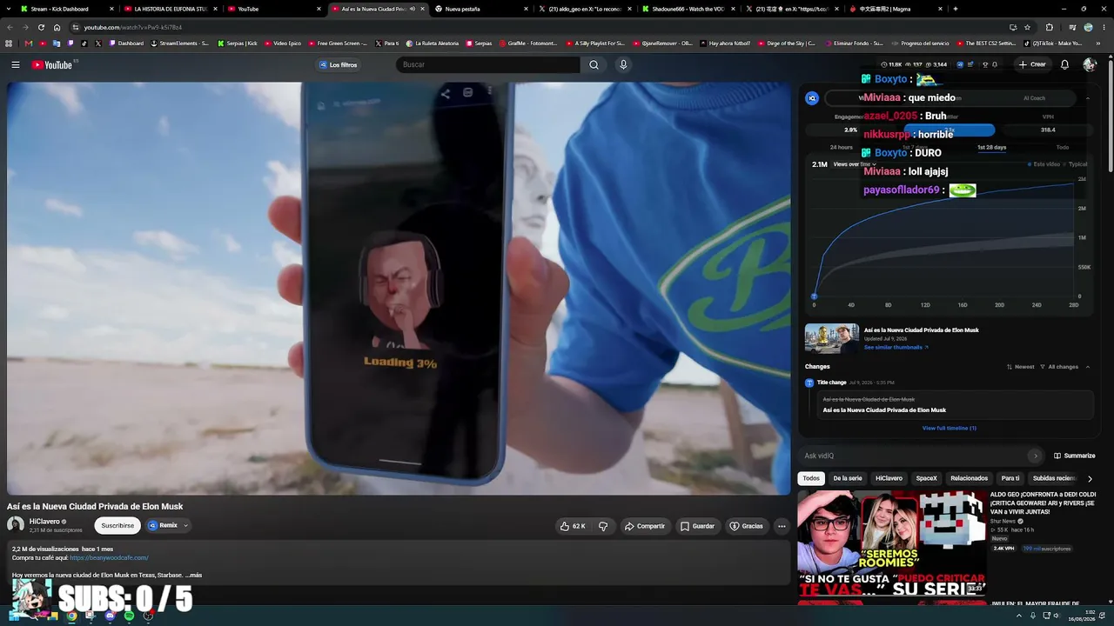Select the Todo time range
The image size is (1114, 626).
(x=1063, y=148)
